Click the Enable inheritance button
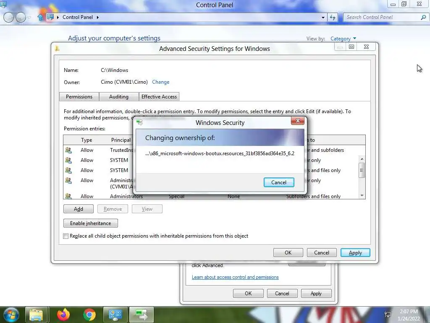 (x=91, y=223)
